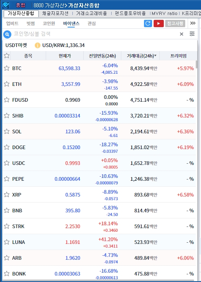Favorite PEPE with its star
201x282 pixels.
pos(6,179)
